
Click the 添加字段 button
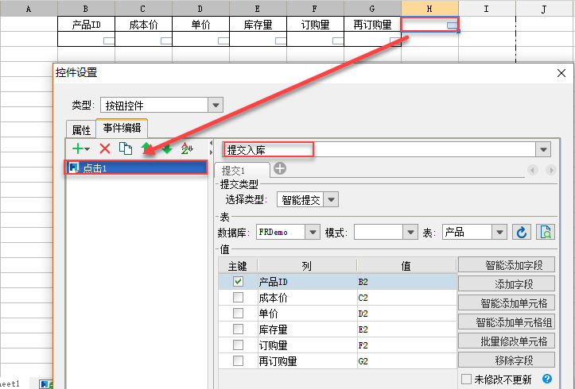tap(507, 283)
